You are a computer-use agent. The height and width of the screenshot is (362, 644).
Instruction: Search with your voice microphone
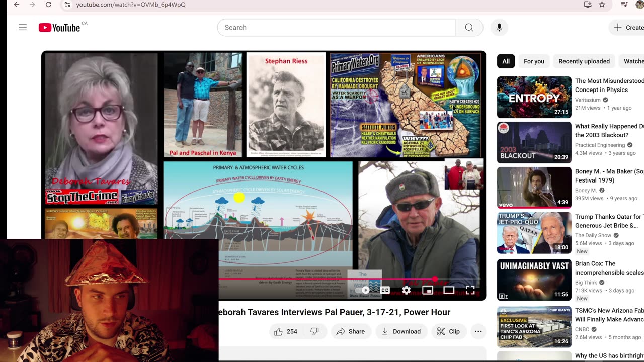pyautogui.click(x=499, y=28)
